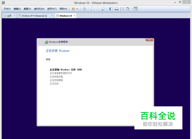This screenshot has width=192, height=139.
Task: Close the Windows XP Professional (2) tab
Action: click(52, 16)
